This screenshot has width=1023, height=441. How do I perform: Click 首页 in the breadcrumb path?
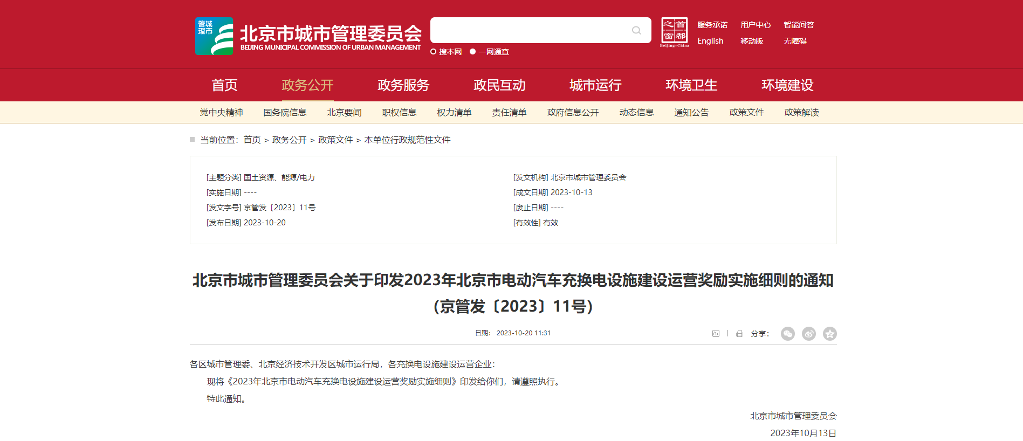[252, 140]
